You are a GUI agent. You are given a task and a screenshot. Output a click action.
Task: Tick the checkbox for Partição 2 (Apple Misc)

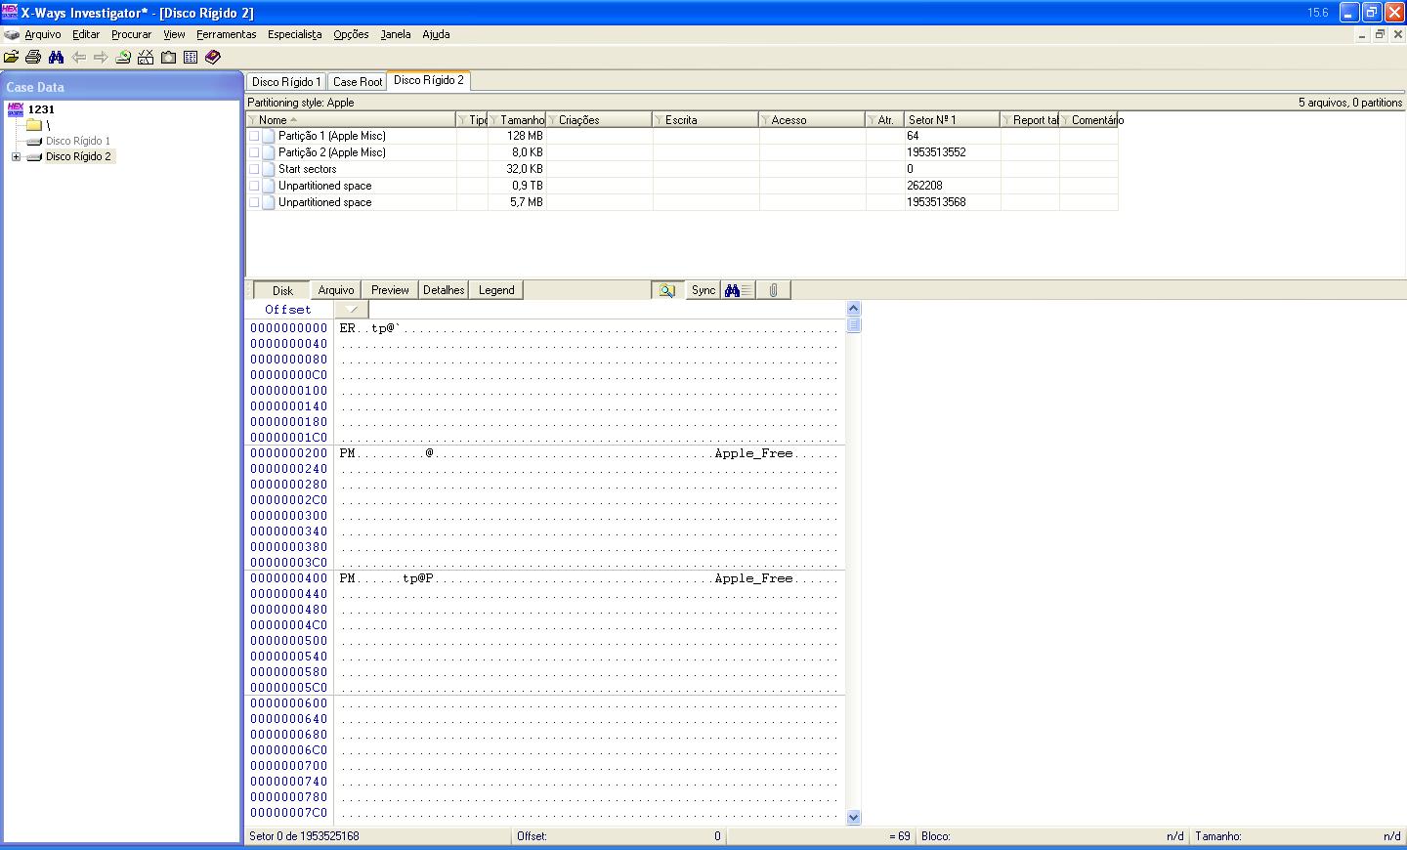coord(254,152)
